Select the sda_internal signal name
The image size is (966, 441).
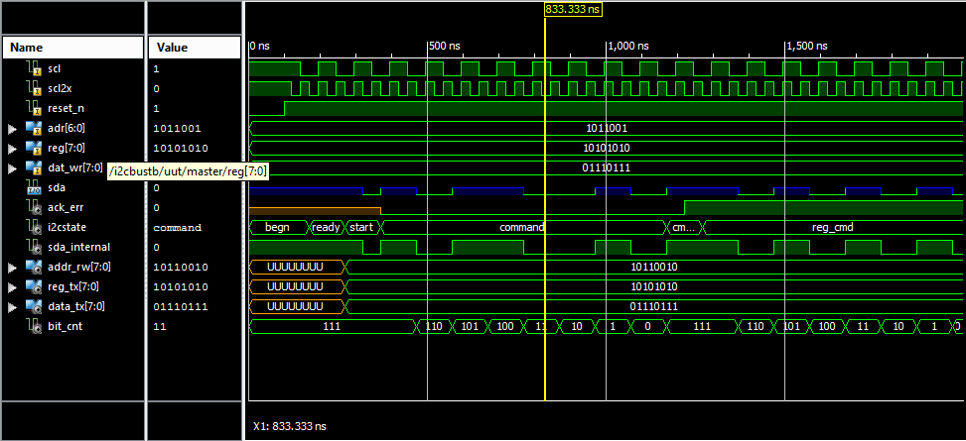click(x=78, y=247)
